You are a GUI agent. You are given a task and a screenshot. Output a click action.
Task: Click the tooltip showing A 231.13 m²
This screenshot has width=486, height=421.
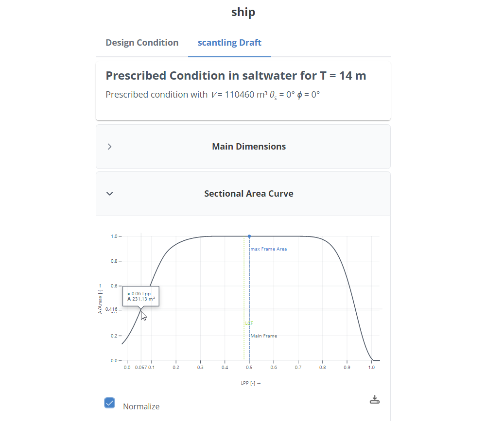click(141, 296)
